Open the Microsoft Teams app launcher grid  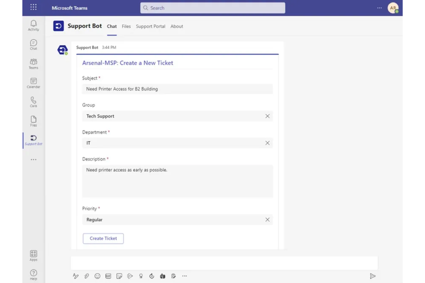(x=33, y=7)
